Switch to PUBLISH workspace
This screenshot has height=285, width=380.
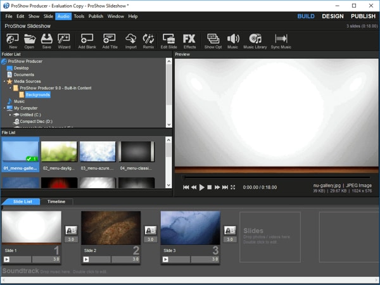[363, 16]
